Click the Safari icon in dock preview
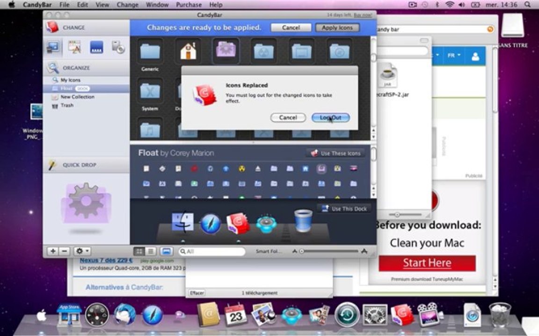The image size is (539, 336). pyautogui.click(x=211, y=224)
